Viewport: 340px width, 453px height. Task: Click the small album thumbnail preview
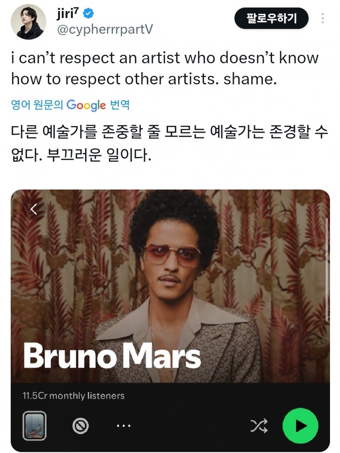click(x=34, y=426)
